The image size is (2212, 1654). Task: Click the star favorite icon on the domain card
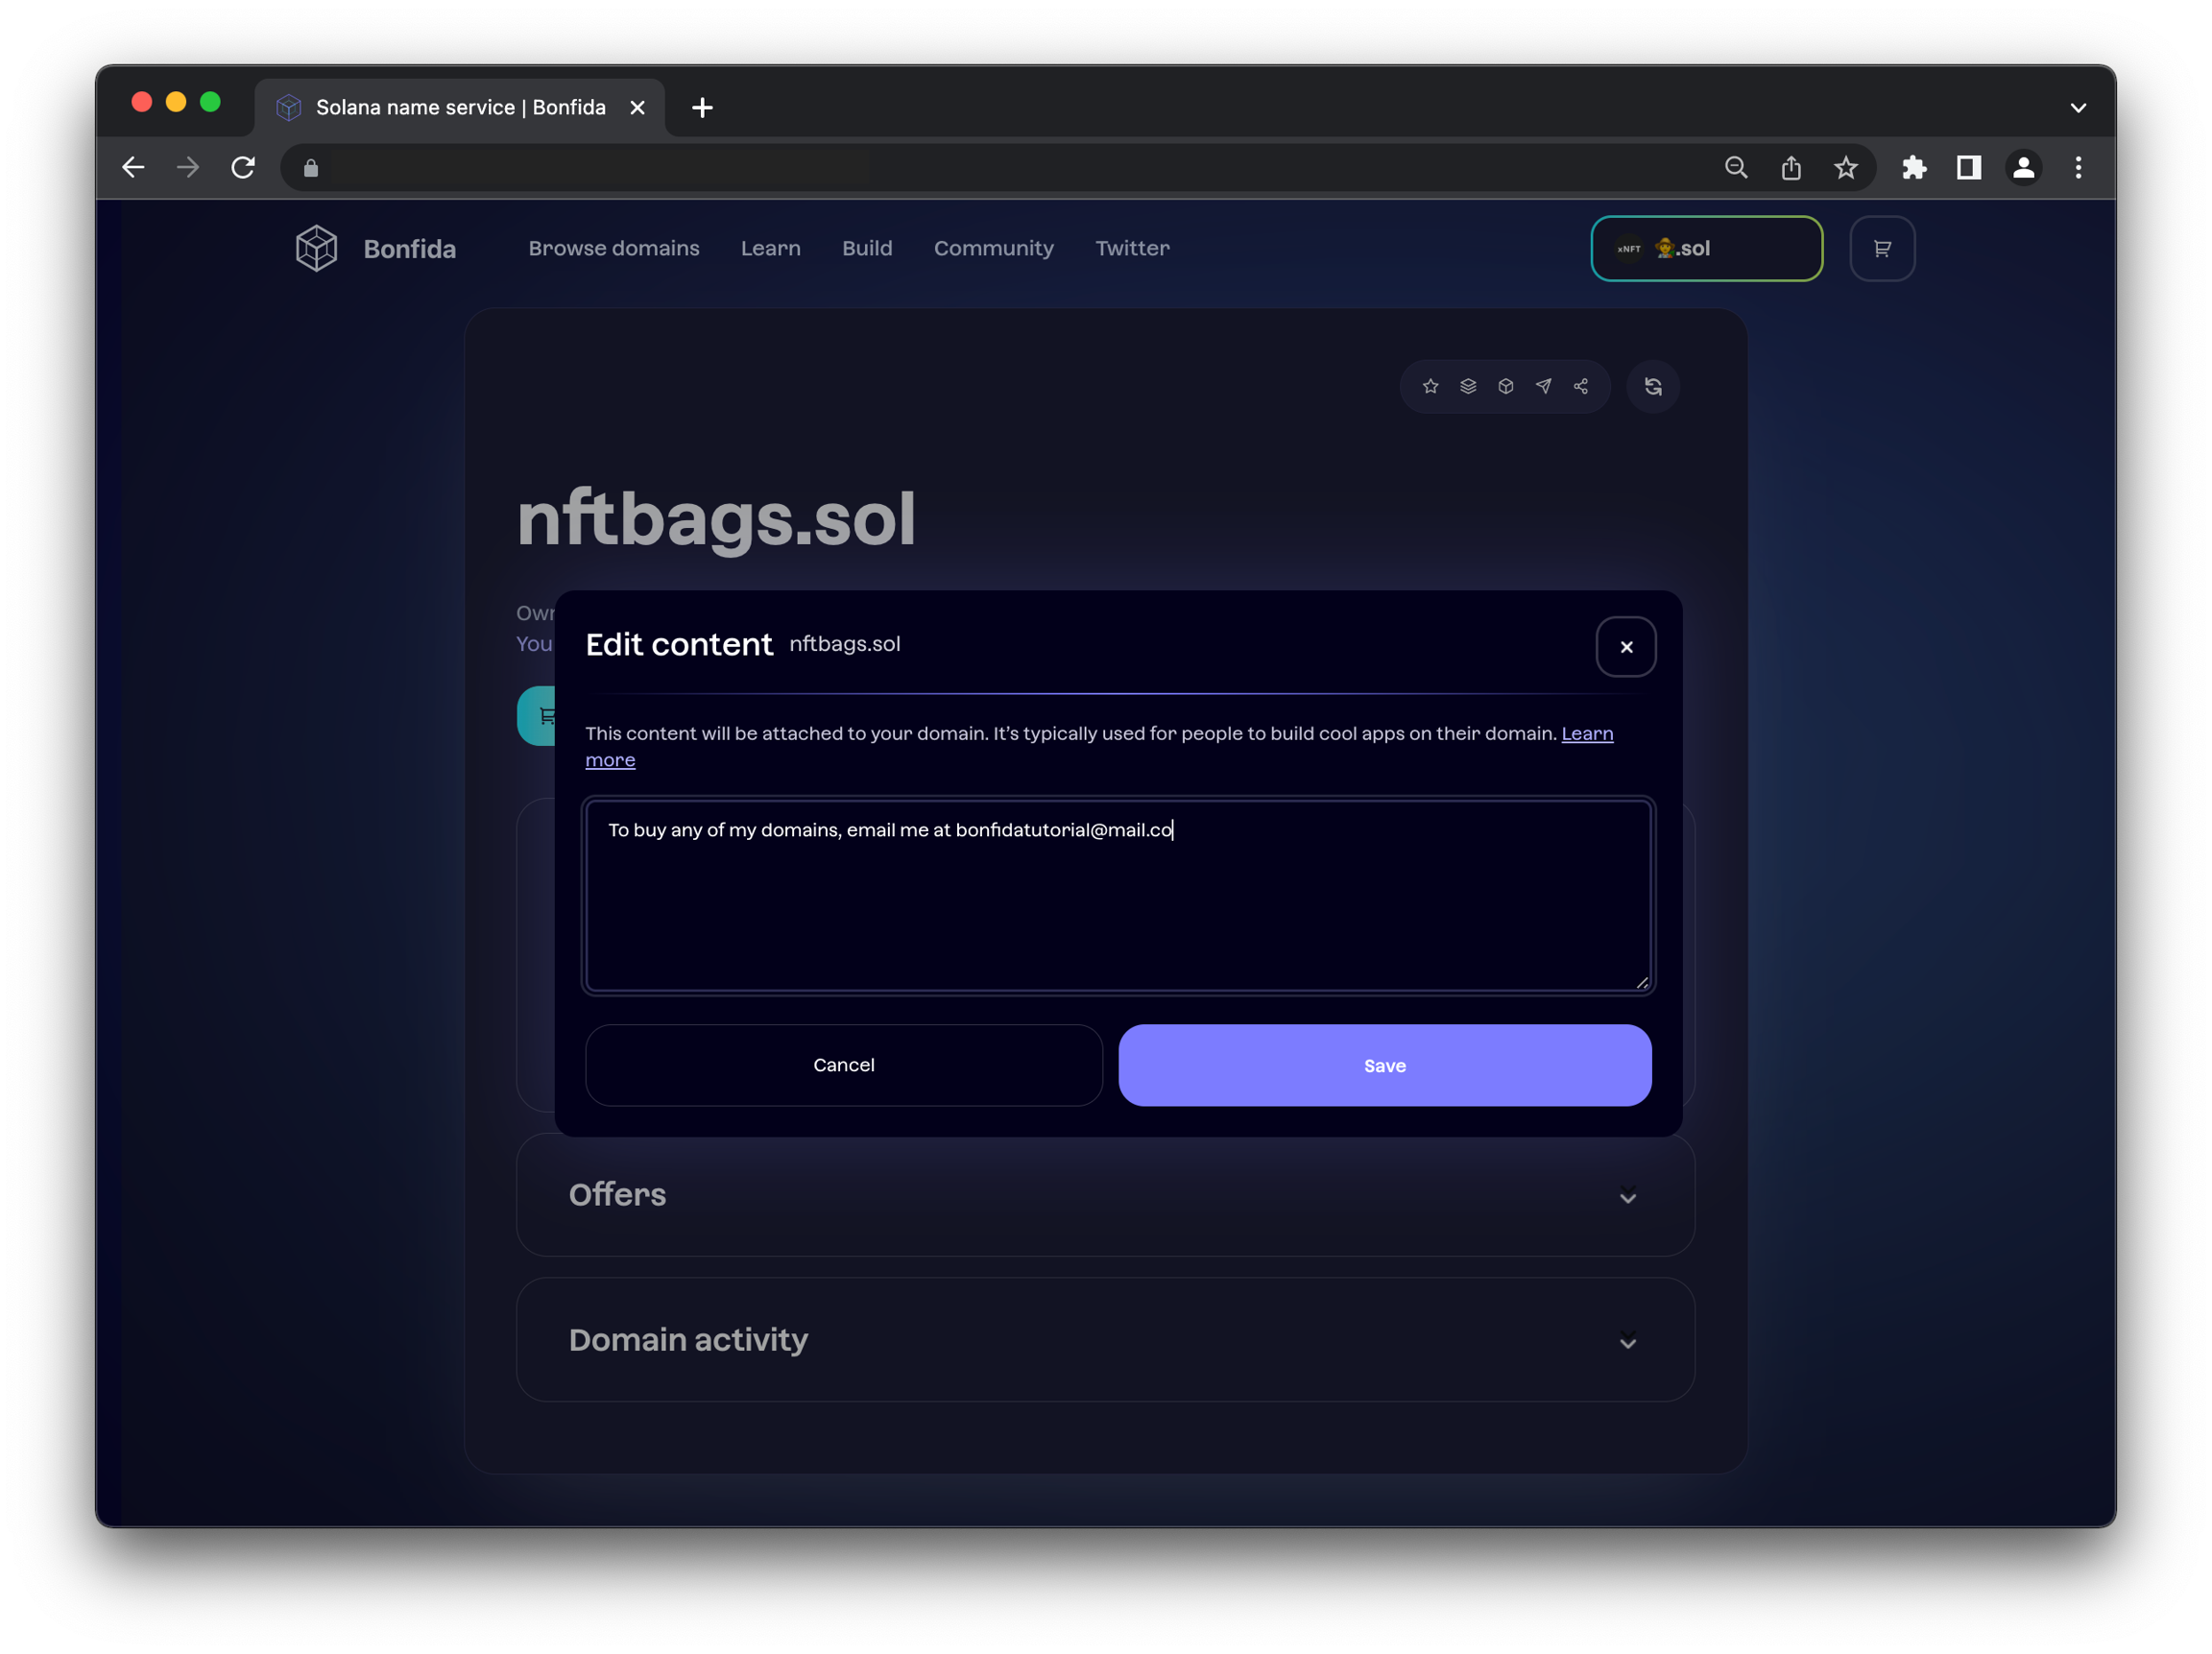(1430, 386)
